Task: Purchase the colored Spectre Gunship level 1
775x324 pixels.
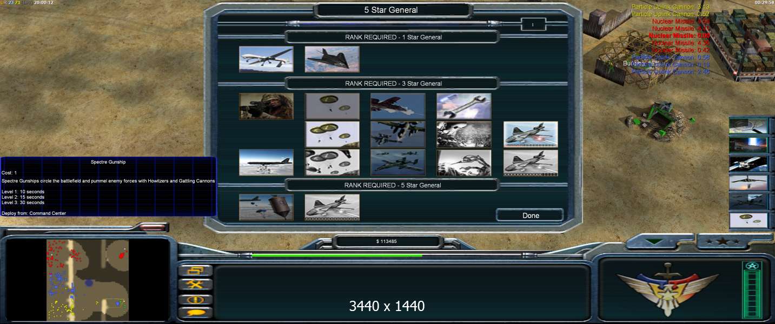Action: tap(531, 134)
